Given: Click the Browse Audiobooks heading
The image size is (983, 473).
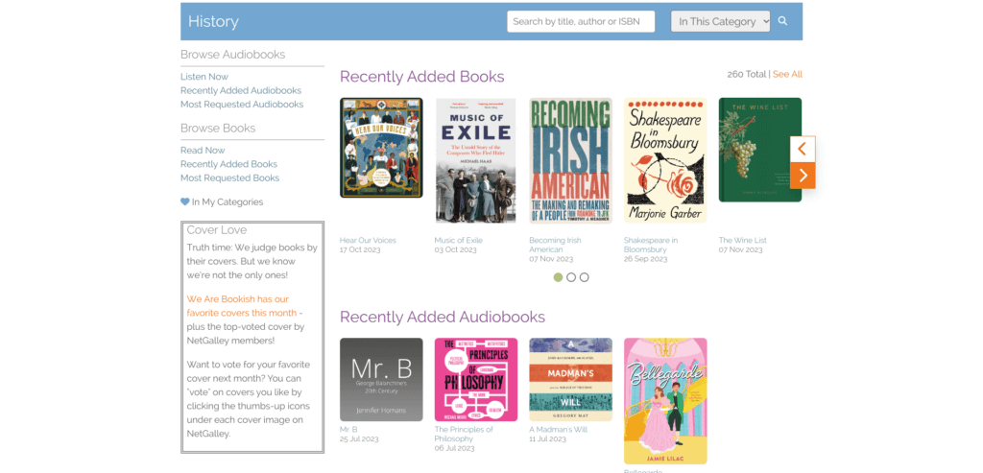Looking at the screenshot, I should point(232,55).
